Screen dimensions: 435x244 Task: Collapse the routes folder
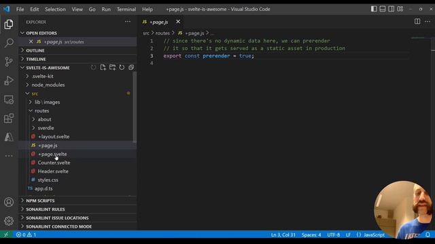pyautogui.click(x=77, y=110)
